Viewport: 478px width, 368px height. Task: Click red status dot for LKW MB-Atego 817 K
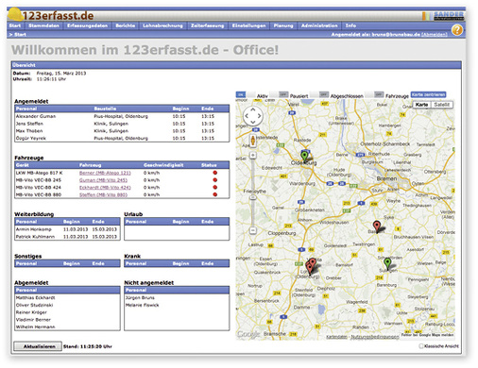(x=215, y=173)
